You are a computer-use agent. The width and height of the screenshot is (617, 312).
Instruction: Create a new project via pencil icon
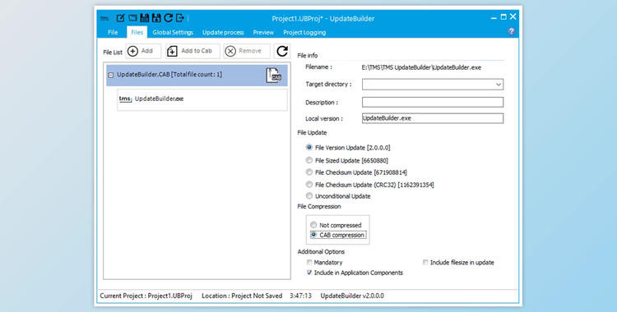tap(120, 18)
